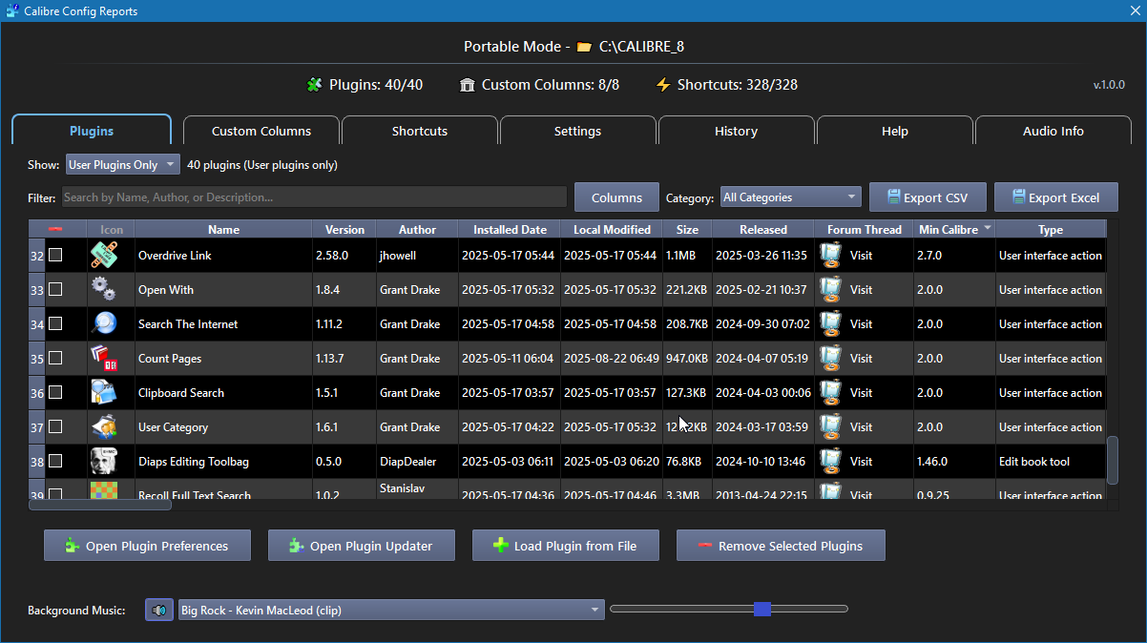This screenshot has height=643, width=1147.
Task: Open Plugin Updater
Action: [x=362, y=546]
